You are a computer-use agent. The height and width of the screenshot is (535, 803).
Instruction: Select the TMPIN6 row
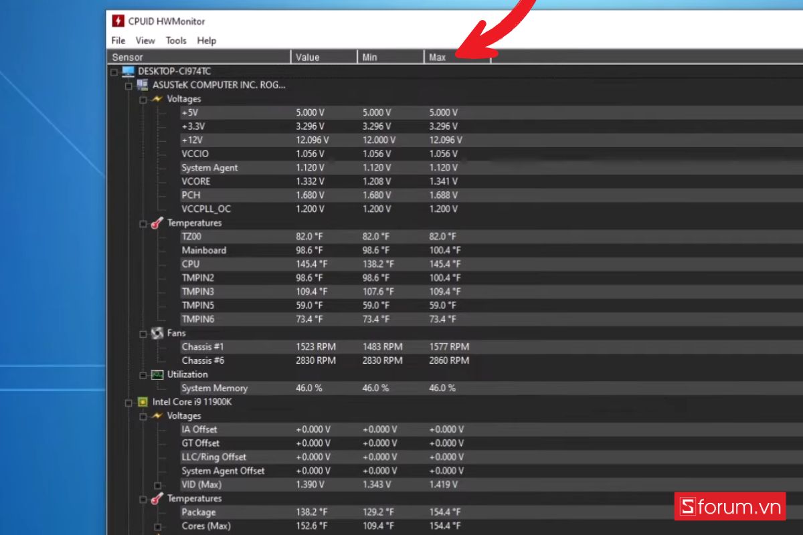(492, 319)
